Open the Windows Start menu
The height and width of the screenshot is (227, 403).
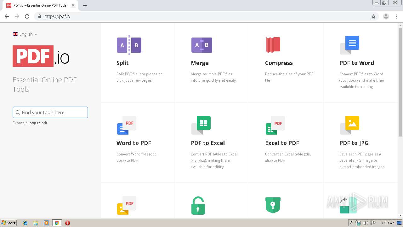tap(9, 223)
